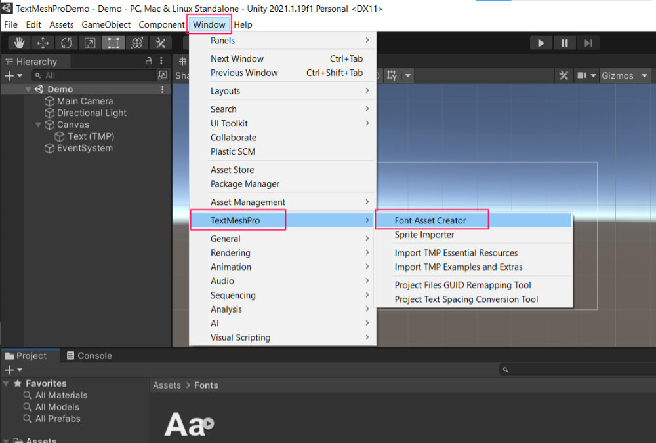Open the grid snapping dropdown arrow
Viewport: 656px width, 443px height.
tap(408, 75)
